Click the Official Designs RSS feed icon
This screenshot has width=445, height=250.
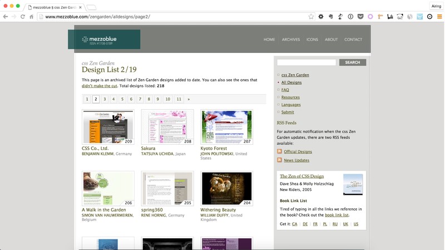pos(279,151)
